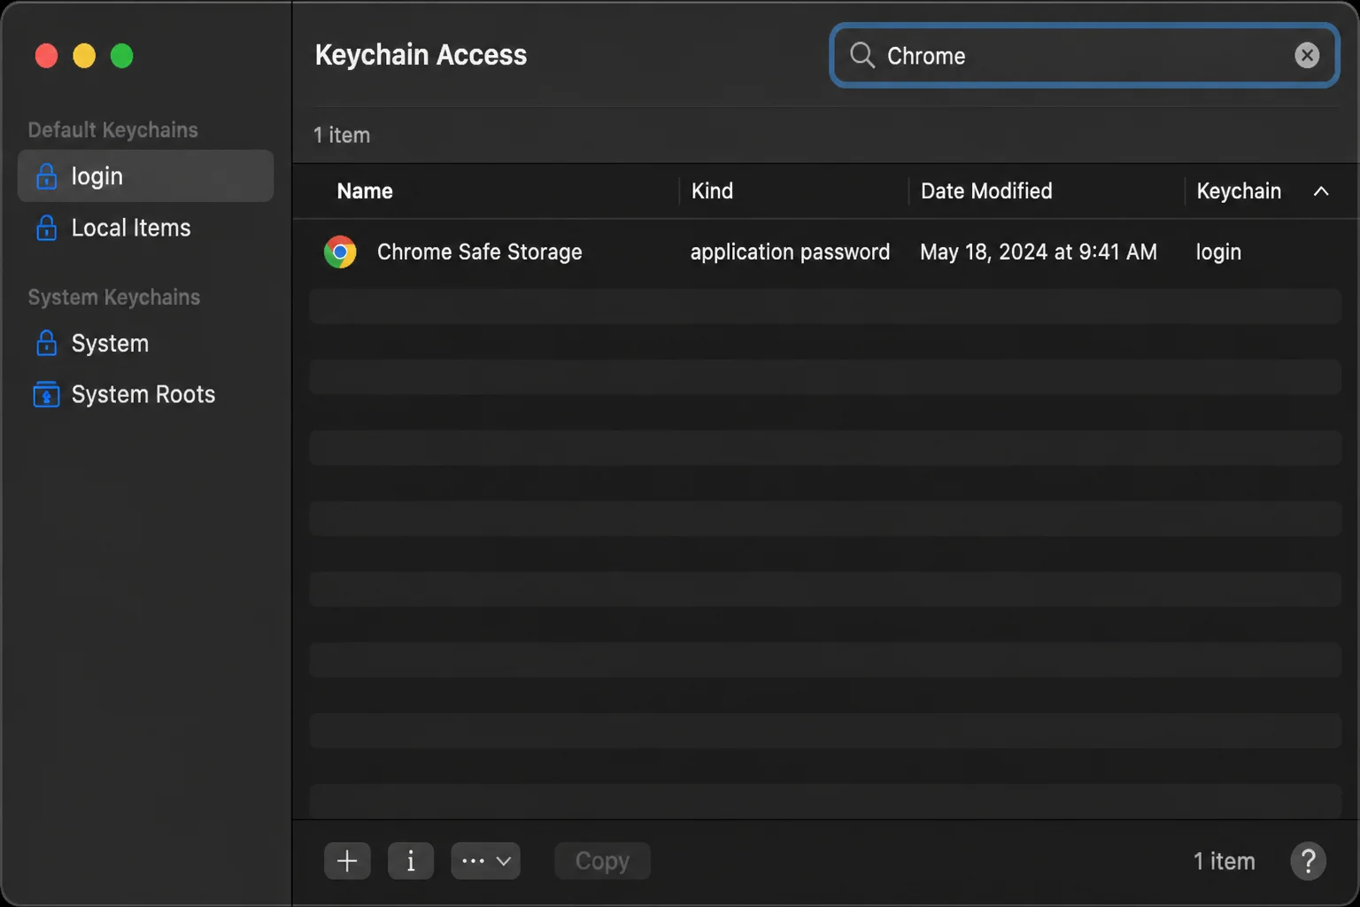This screenshot has height=907, width=1360.
Task: Click the May 18, 2024 date cell
Action: (1038, 252)
